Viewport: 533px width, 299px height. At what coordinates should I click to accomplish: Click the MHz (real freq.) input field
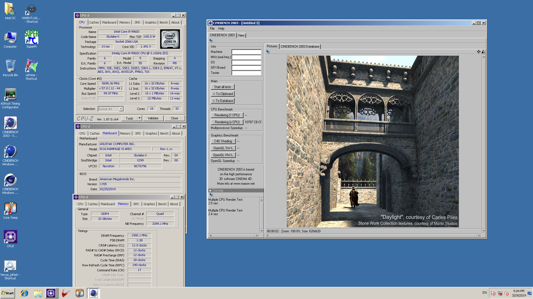[246, 57]
